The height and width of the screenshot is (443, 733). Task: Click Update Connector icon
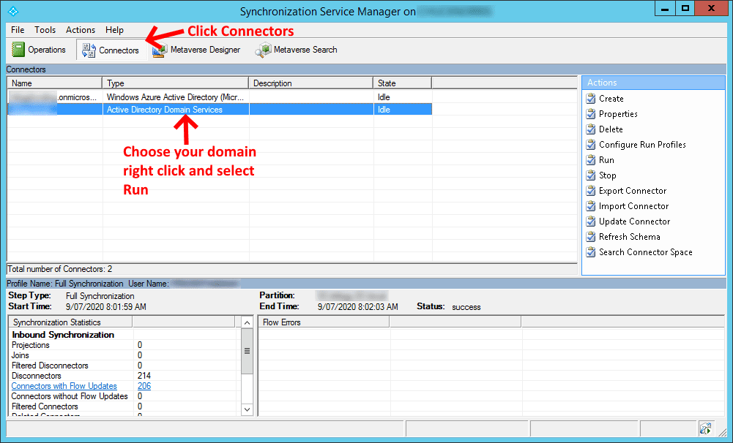coord(591,221)
